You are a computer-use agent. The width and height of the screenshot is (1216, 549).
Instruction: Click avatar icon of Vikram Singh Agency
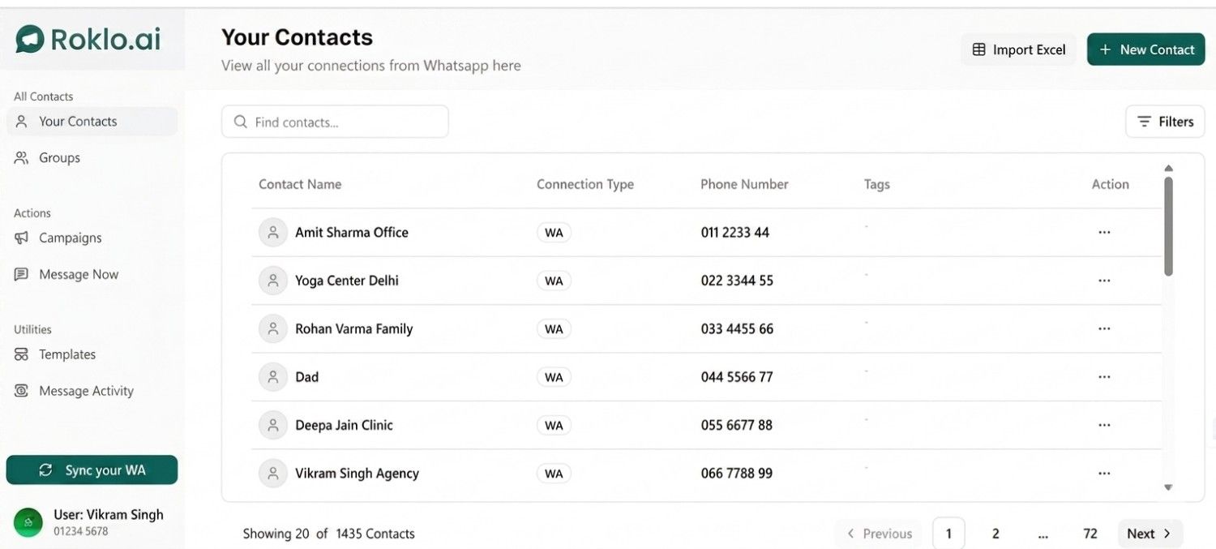pyautogui.click(x=273, y=474)
